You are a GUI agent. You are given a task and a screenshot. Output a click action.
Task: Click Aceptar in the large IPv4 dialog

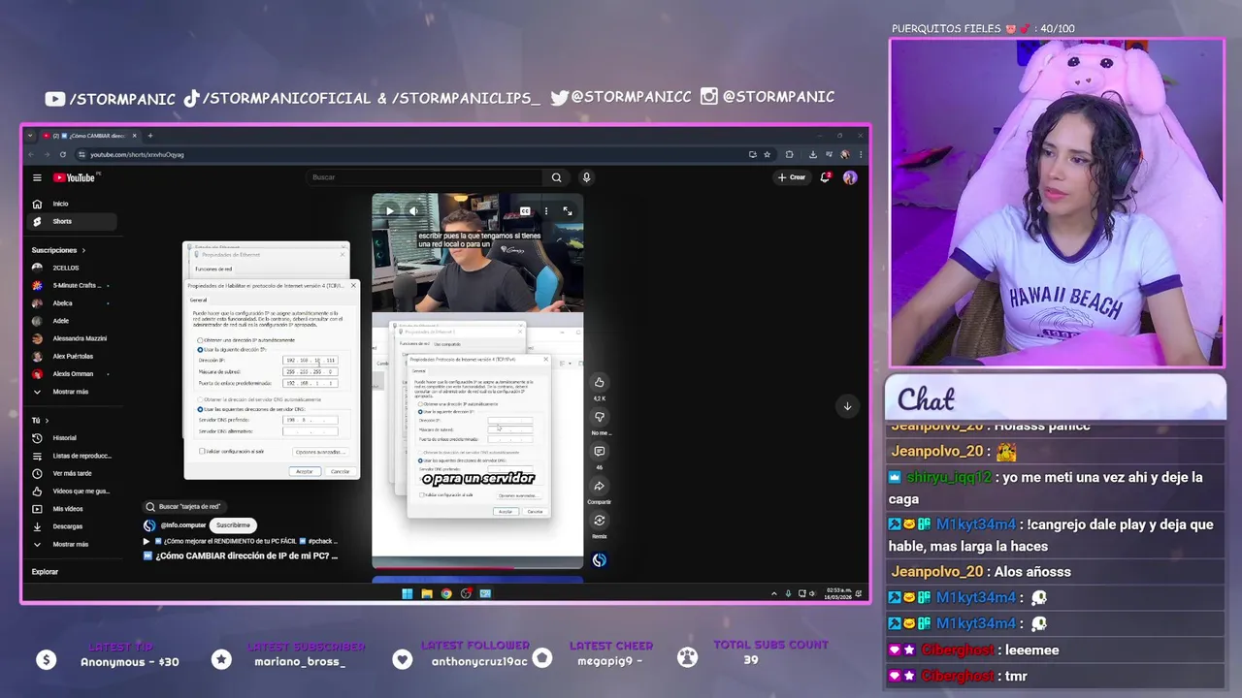point(305,471)
